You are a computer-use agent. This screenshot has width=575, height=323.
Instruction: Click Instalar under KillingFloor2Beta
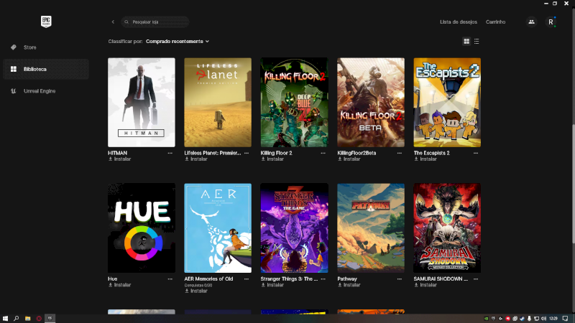coord(349,159)
